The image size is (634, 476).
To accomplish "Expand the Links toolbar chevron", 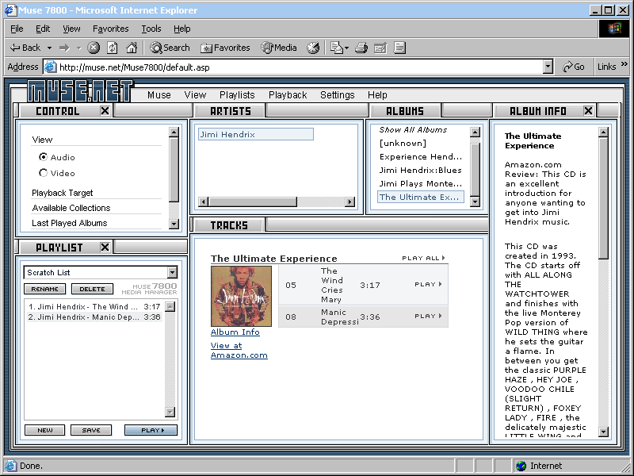I will coord(624,64).
